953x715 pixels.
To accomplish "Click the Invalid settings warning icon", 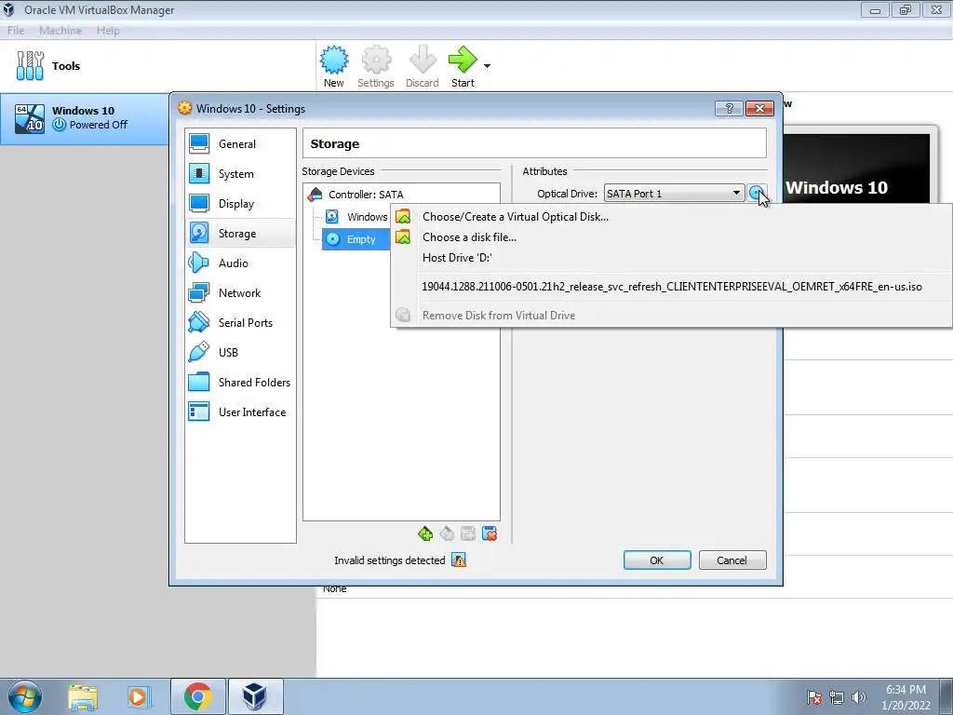I will pyautogui.click(x=459, y=560).
